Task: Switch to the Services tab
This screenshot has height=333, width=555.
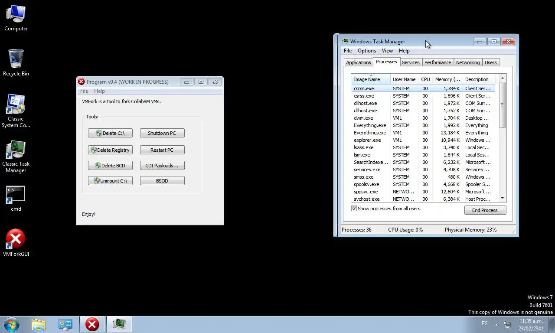Action: tap(411, 62)
